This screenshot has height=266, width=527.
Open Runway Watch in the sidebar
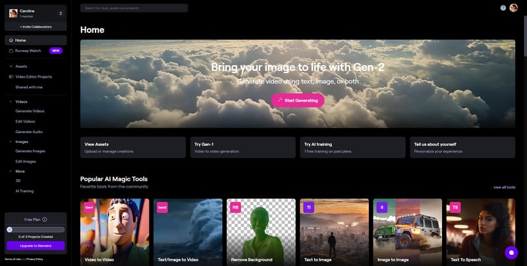point(28,51)
